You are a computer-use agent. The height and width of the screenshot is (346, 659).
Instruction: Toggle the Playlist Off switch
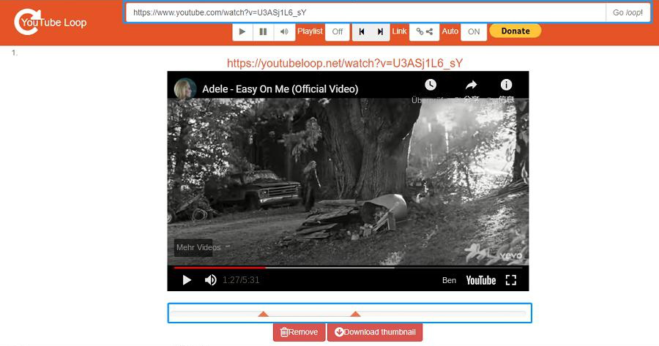click(x=337, y=31)
